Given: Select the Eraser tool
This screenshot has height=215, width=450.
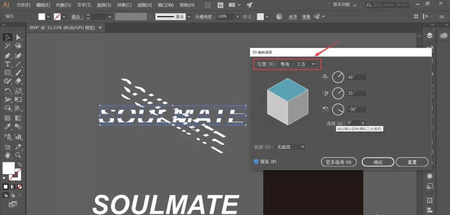Looking at the screenshot, I should 18,82.
